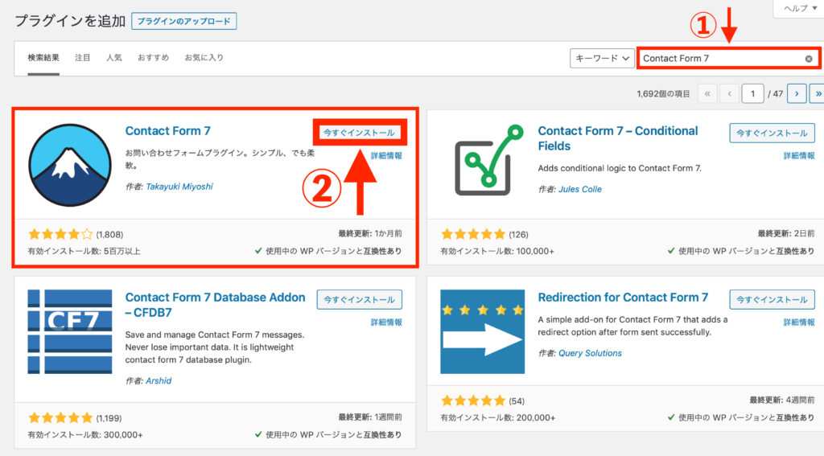Open 詳細情報 for Redirection plugin
This screenshot has height=456, width=824.
799,322
